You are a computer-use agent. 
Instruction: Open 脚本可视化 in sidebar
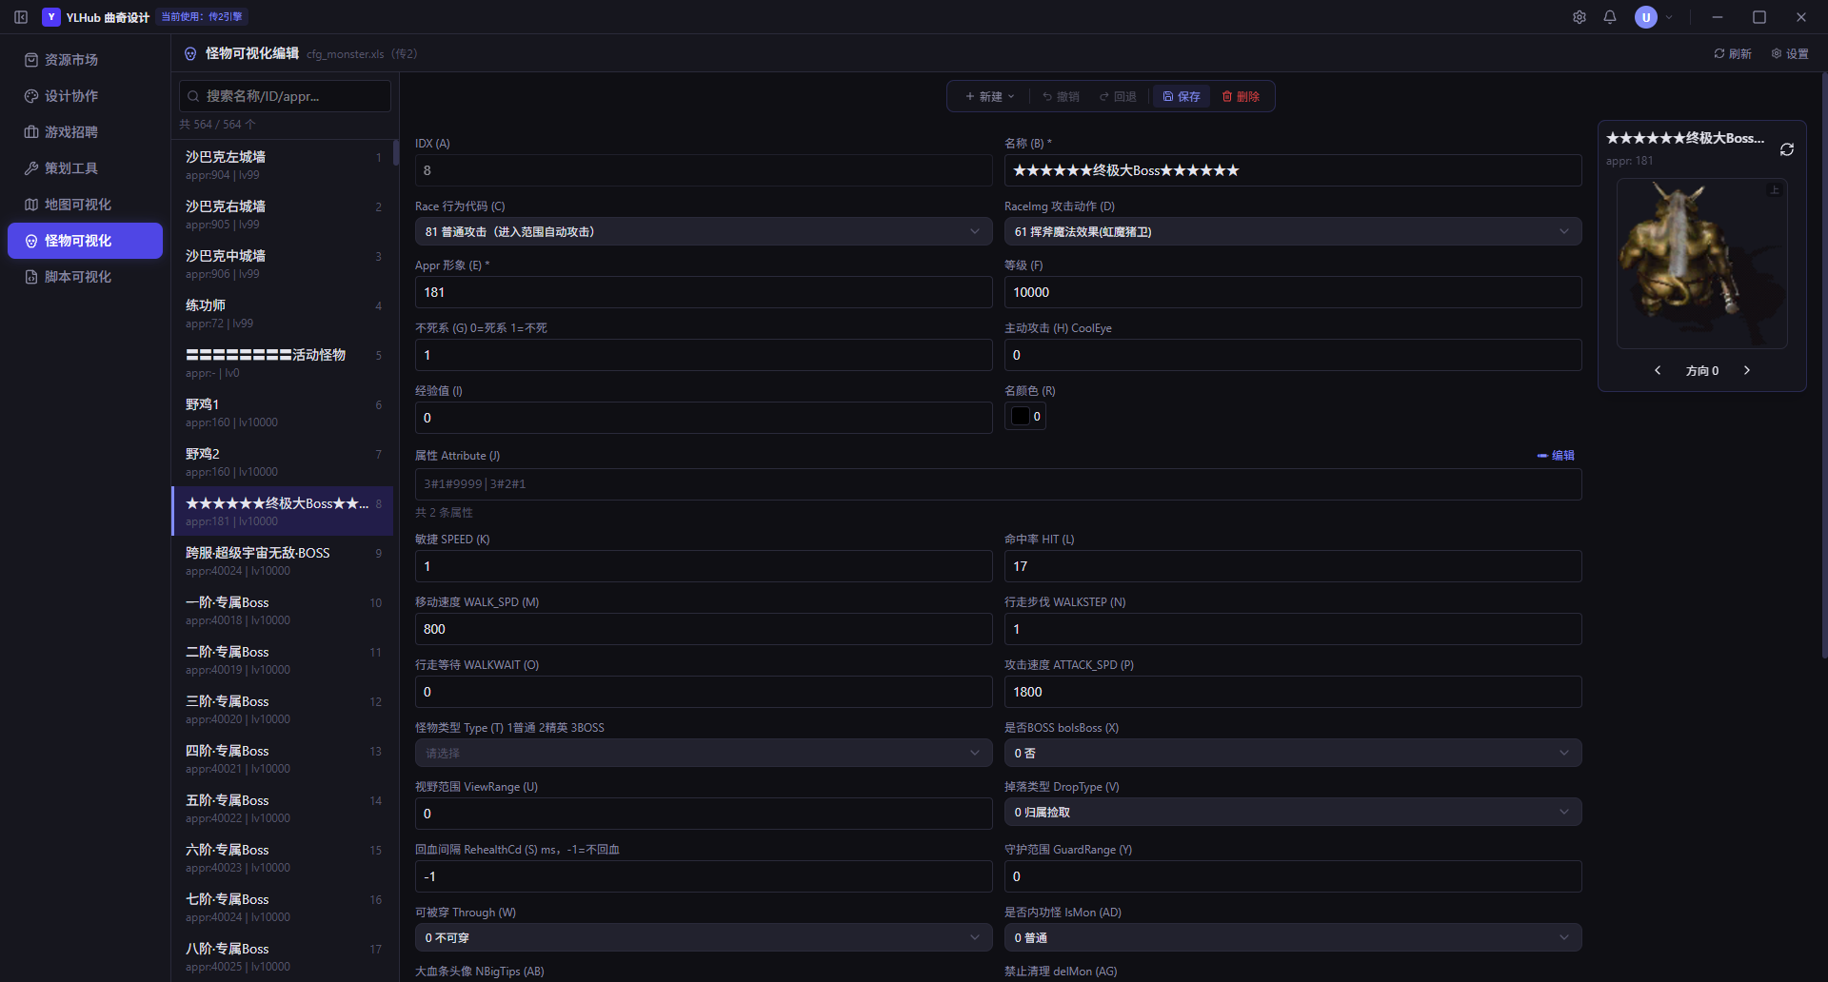85,277
